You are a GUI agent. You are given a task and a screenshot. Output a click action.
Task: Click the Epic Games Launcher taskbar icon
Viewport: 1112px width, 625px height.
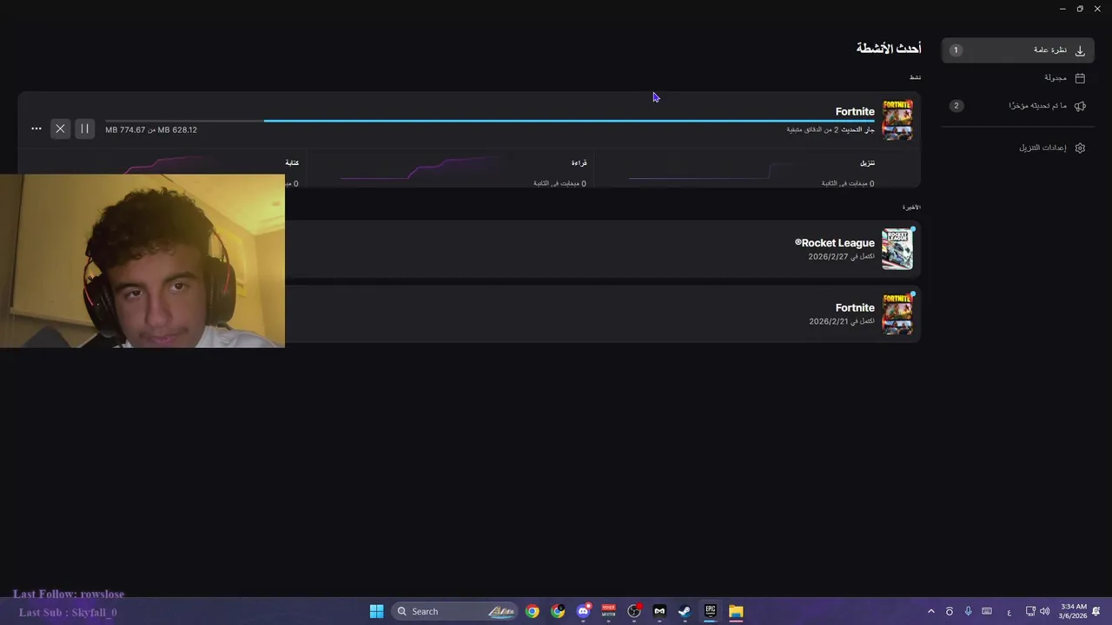click(x=710, y=611)
